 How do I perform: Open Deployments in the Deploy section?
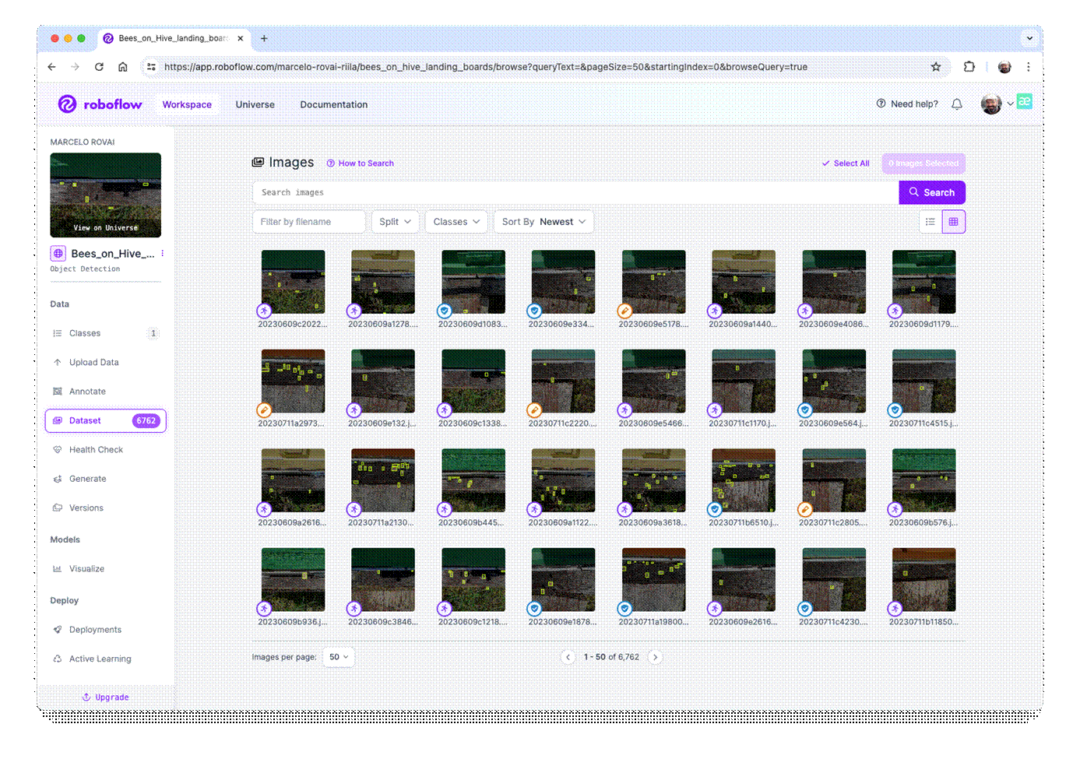94,629
